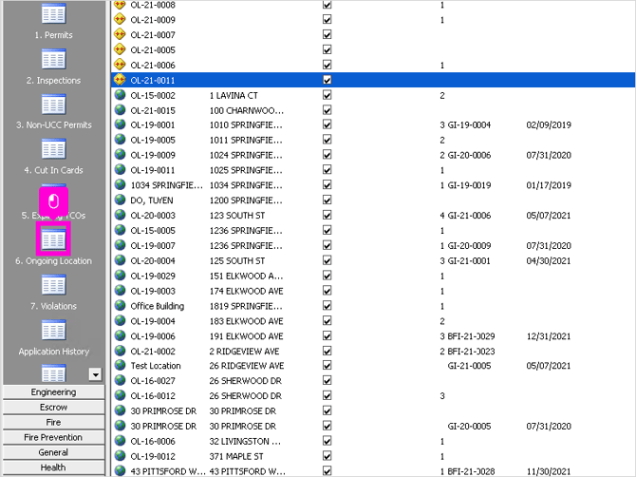
Task: Toggle the checkbox for 1 LAVINA CT
Action: click(327, 95)
